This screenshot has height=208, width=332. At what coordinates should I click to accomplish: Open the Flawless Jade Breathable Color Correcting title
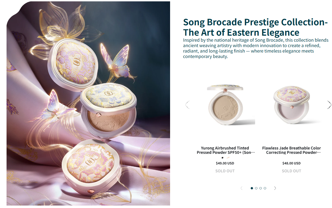click(x=291, y=150)
